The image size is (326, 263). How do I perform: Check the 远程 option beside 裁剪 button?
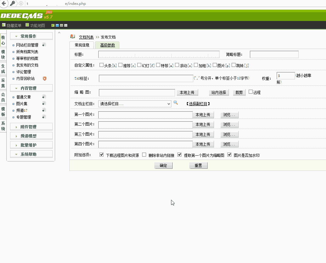250,92
